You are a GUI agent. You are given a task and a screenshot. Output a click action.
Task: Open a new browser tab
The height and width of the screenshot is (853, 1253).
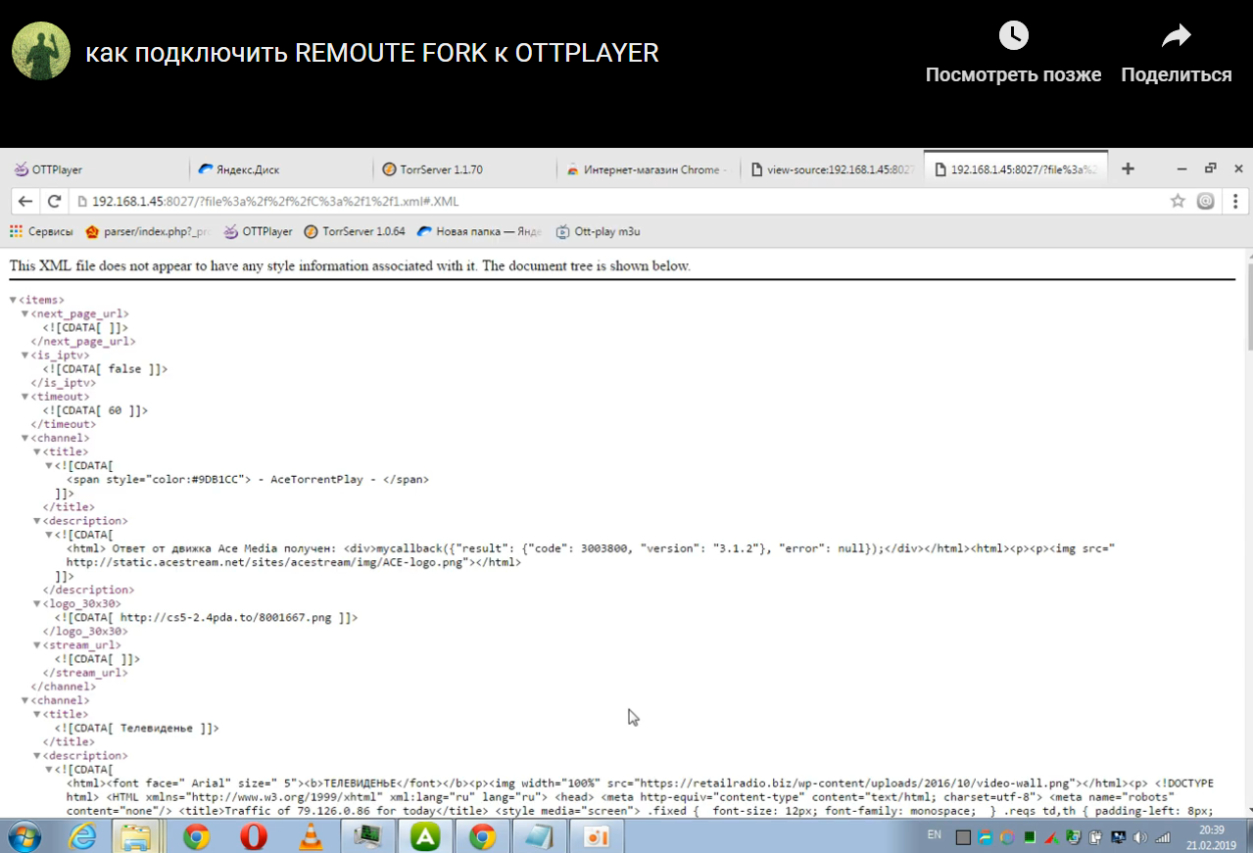point(1128,168)
